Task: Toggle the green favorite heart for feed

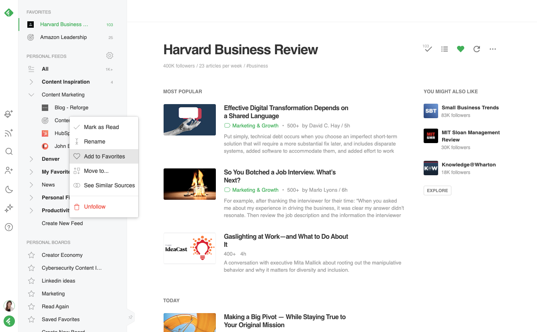Action: click(x=461, y=49)
